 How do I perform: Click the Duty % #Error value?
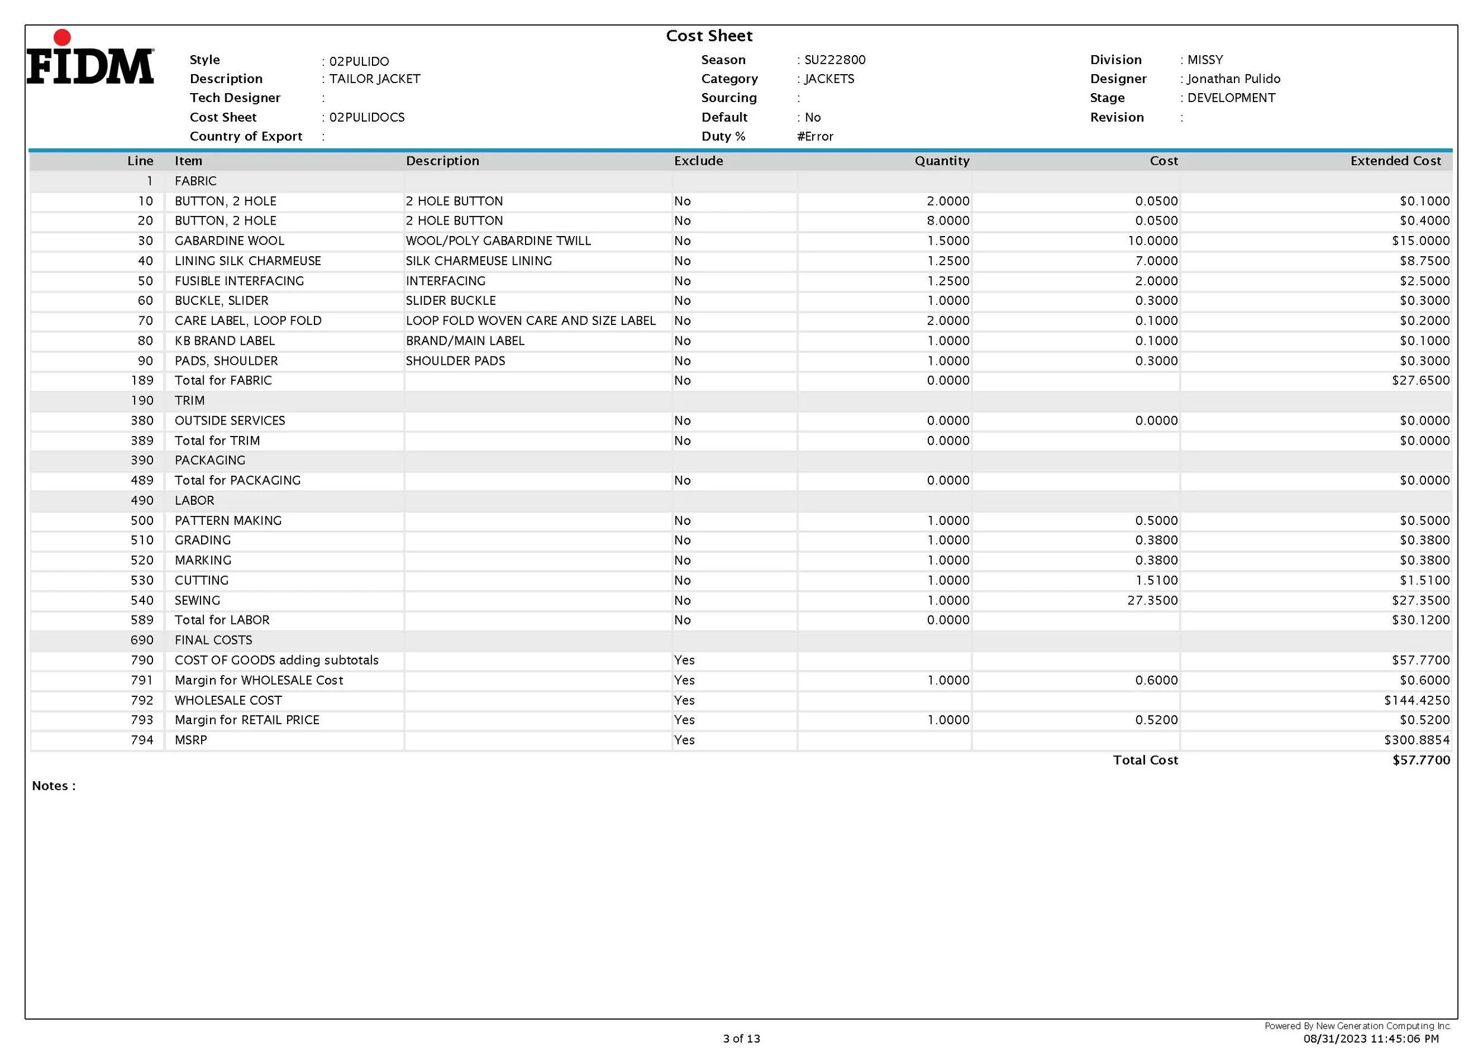coord(814,136)
